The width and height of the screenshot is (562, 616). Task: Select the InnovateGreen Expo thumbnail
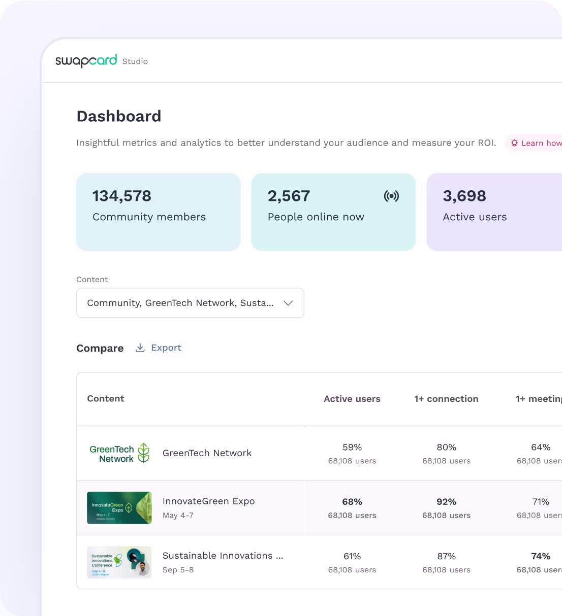[119, 507]
